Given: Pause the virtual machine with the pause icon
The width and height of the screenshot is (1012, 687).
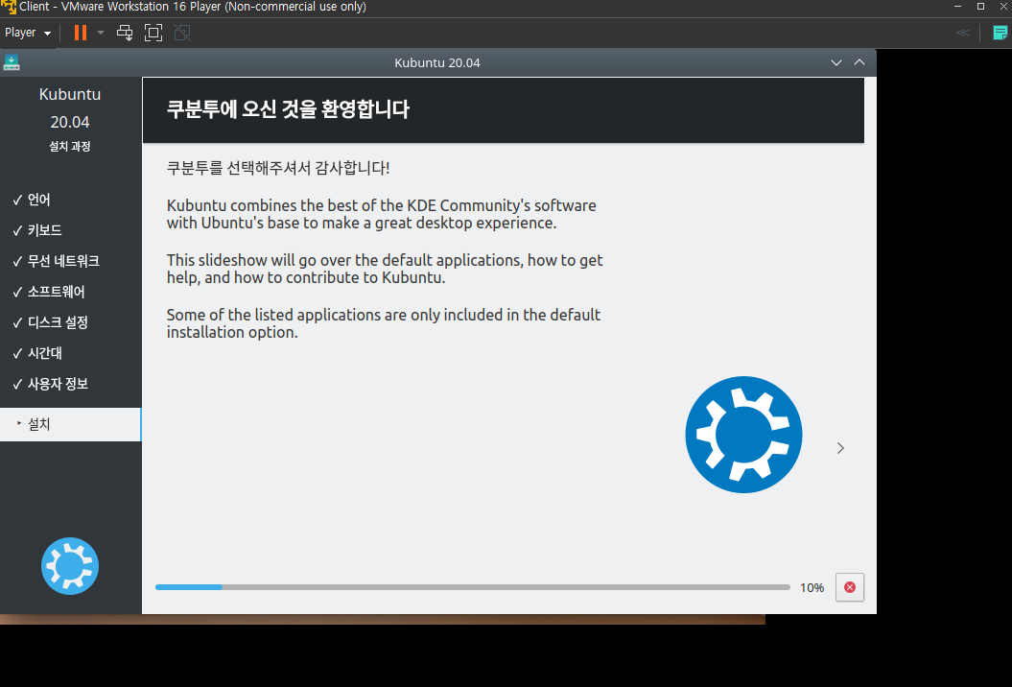Looking at the screenshot, I should 81,33.
